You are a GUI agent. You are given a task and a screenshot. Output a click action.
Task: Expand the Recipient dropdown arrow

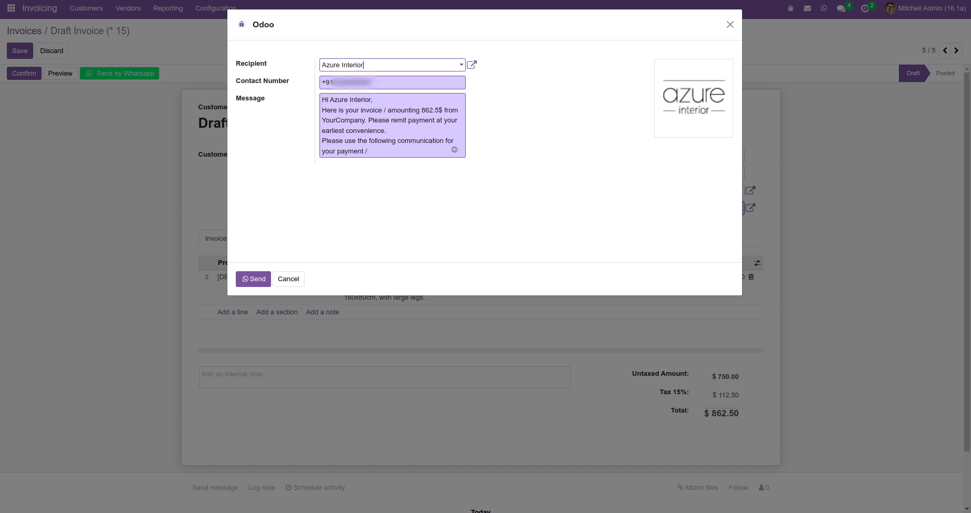461,65
